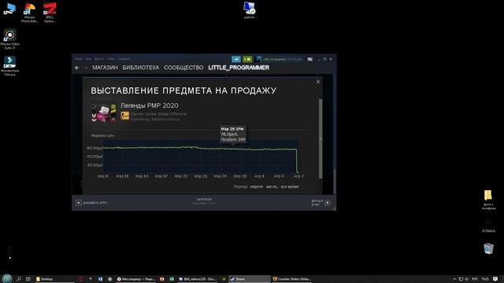
Task: Show hidden system tray icons
Action: click(x=454, y=279)
